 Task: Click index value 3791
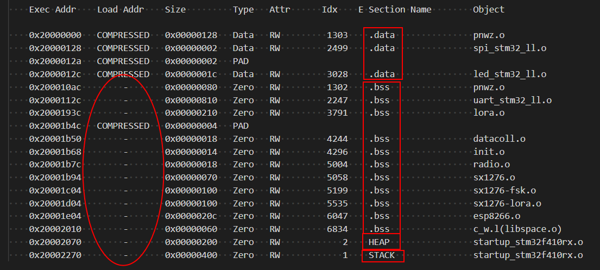click(x=337, y=113)
